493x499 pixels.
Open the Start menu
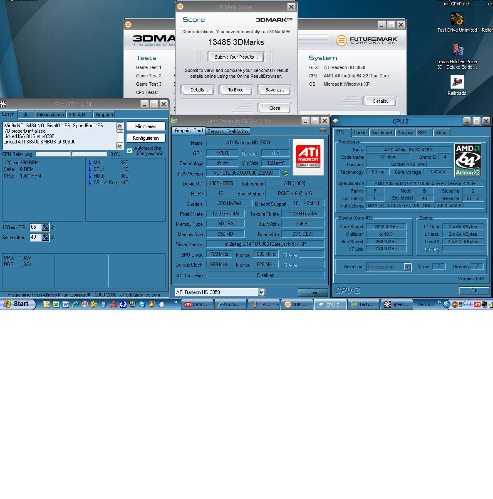tap(18, 304)
